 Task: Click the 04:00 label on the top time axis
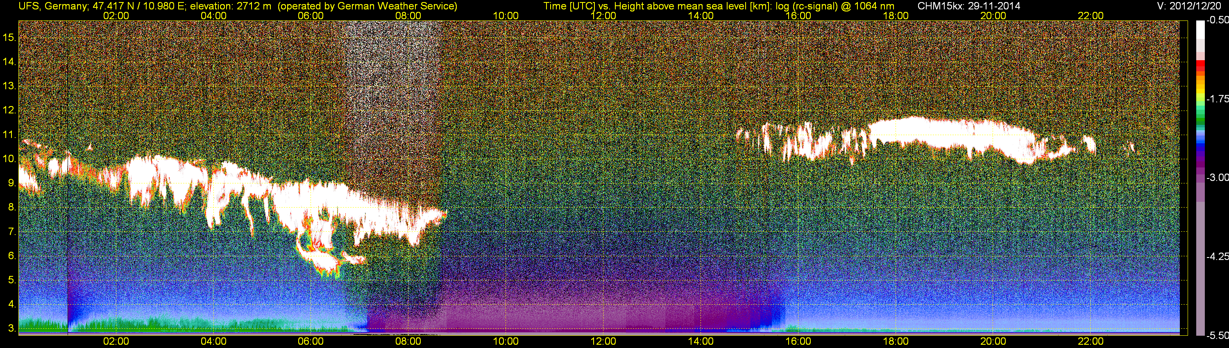213,16
